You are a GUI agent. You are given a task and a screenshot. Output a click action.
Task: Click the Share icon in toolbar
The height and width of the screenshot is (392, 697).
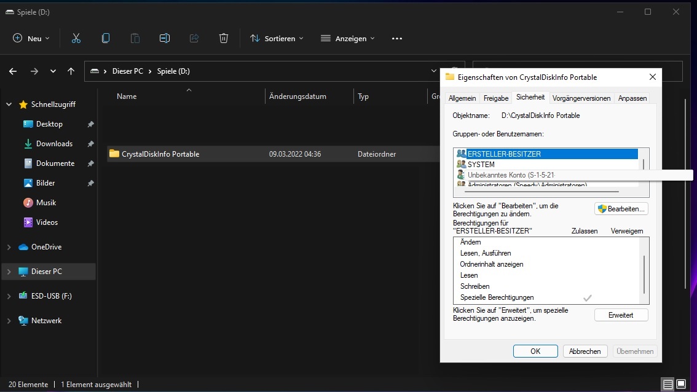[x=194, y=38]
